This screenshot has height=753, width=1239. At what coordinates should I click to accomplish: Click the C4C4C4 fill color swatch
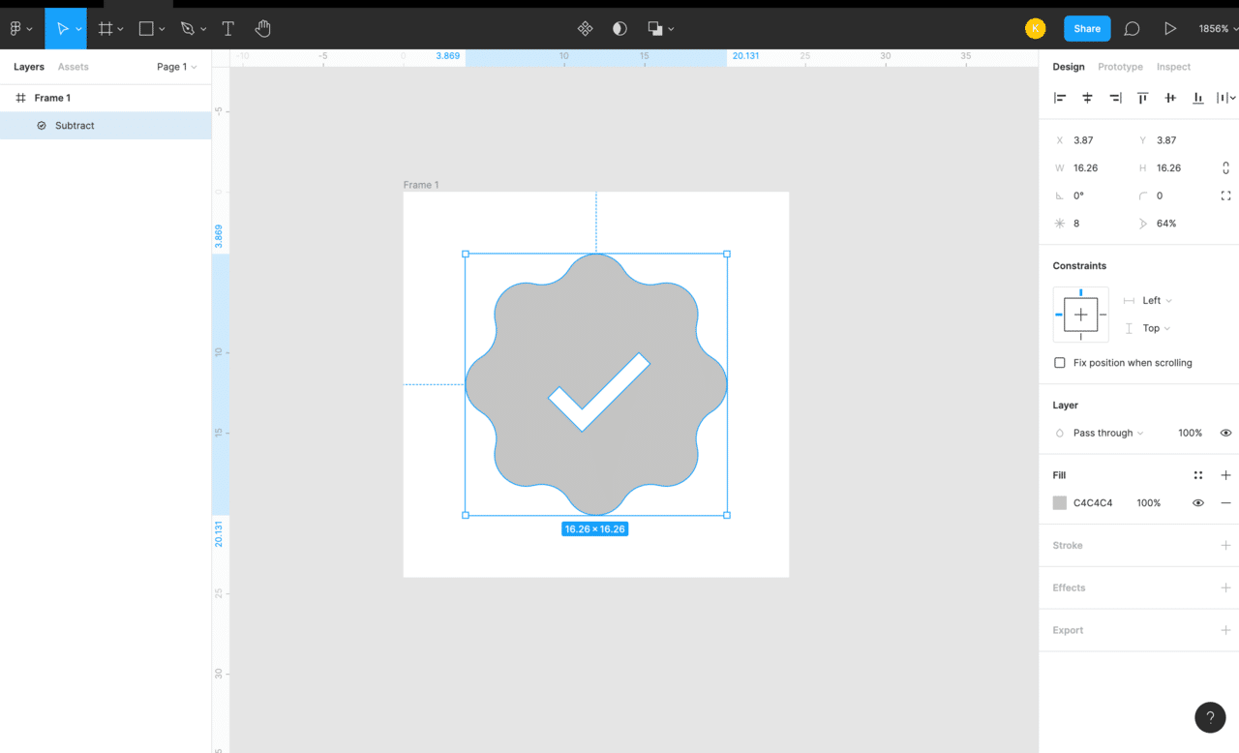click(x=1060, y=503)
